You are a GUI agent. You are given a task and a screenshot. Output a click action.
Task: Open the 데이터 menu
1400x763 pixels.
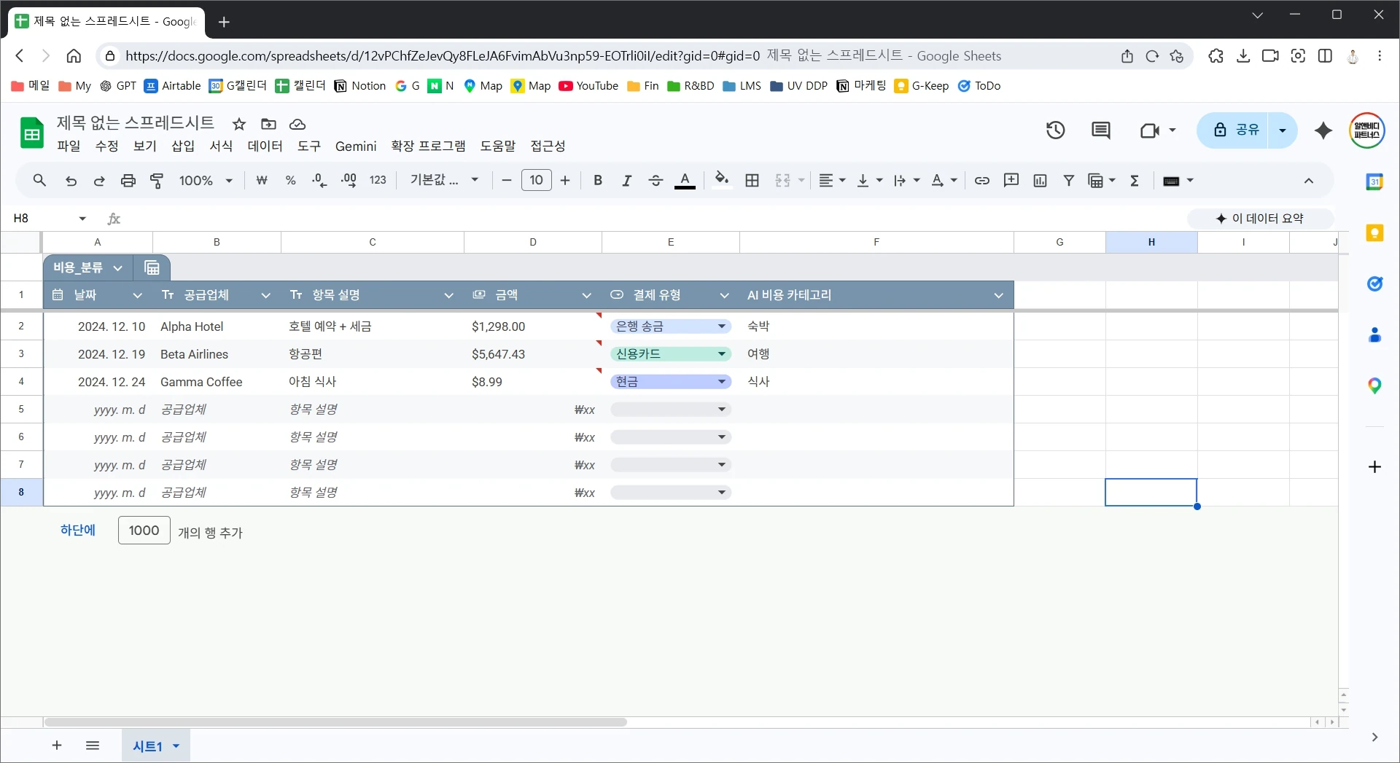[265, 146]
